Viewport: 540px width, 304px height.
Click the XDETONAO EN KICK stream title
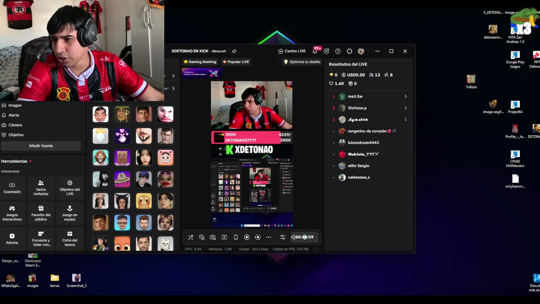coord(190,51)
